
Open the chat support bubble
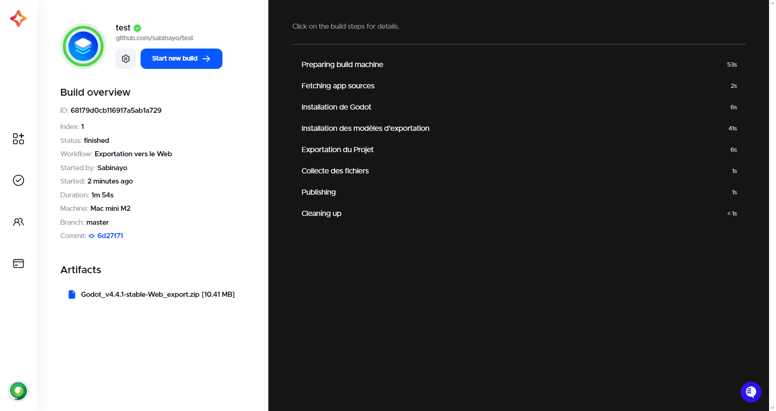751,392
